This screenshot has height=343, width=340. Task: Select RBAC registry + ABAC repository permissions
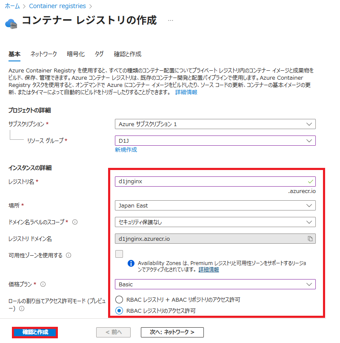[119, 300]
